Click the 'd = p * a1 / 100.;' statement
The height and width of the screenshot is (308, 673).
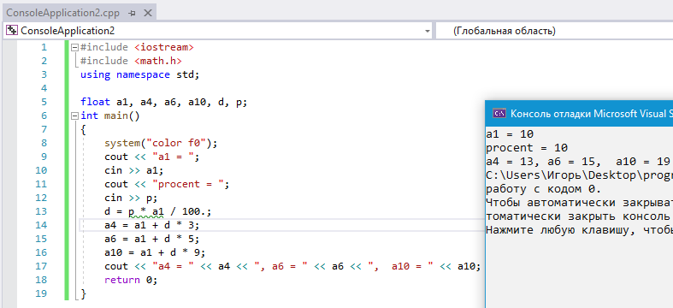158,212
